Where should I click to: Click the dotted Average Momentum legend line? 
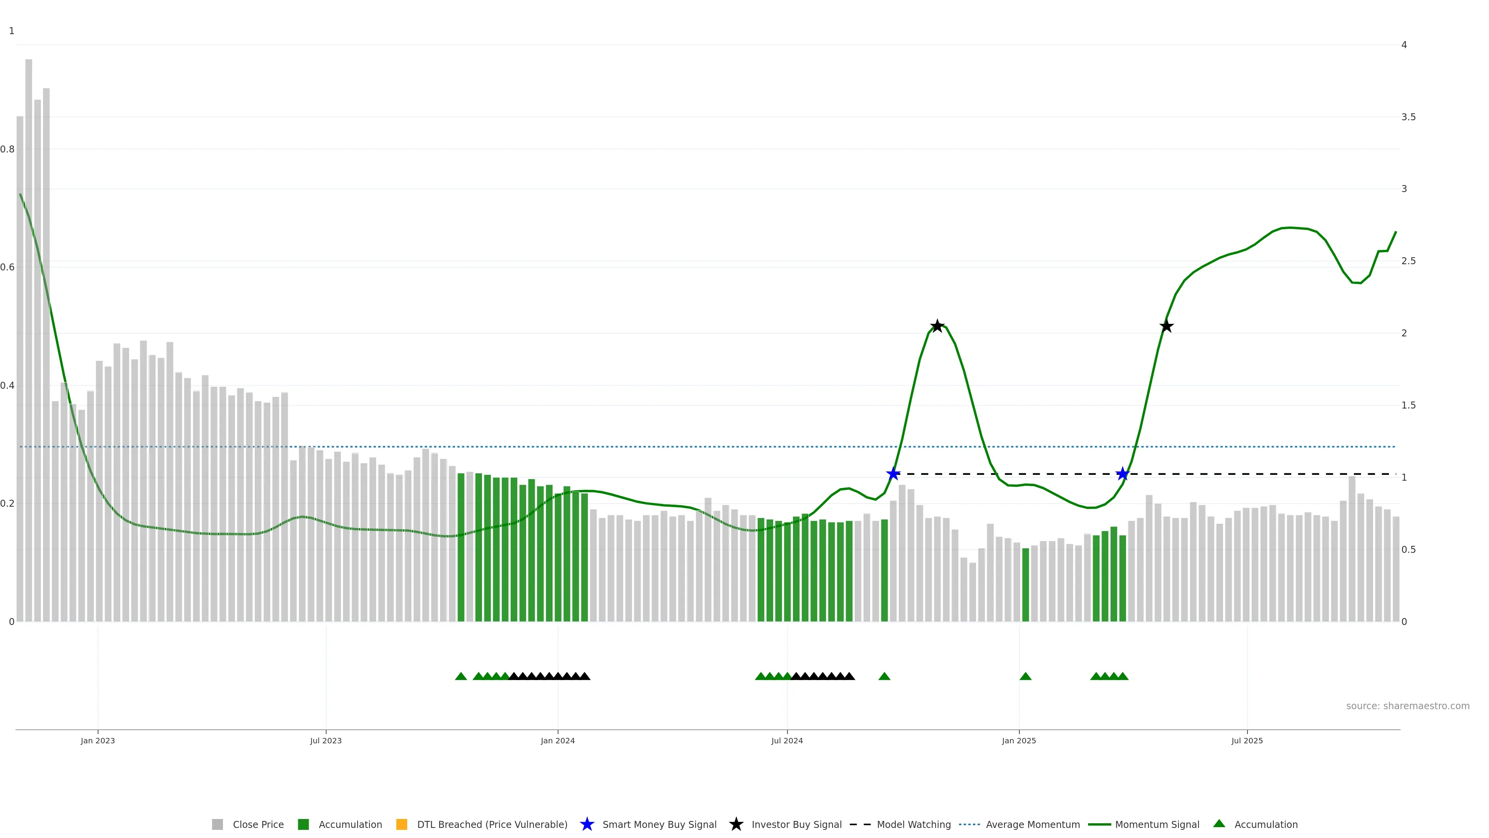[969, 824]
